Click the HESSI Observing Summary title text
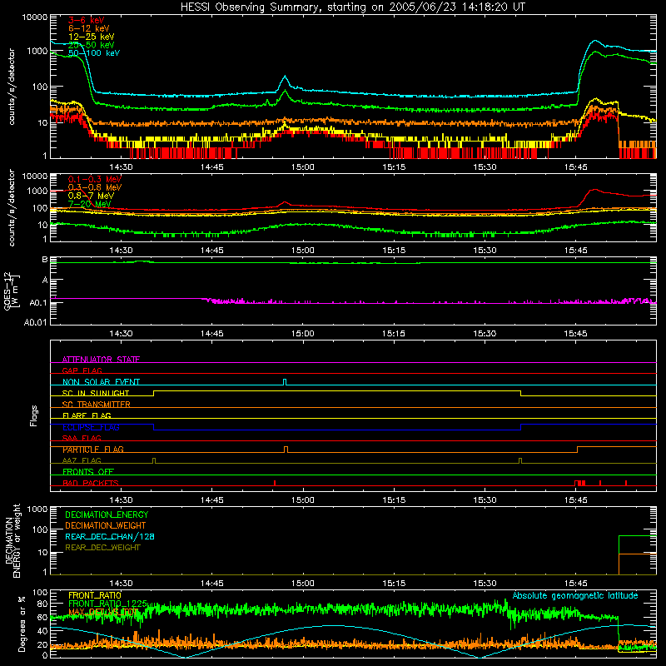 pos(352,7)
